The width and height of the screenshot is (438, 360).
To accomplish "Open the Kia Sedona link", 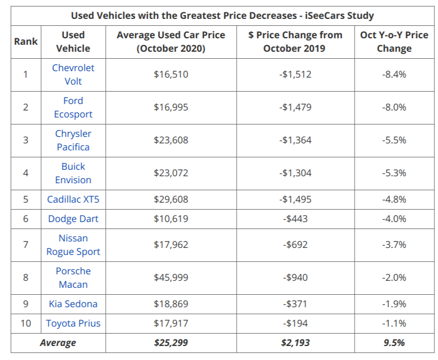I will tap(73, 304).
